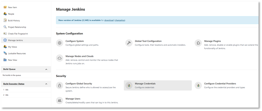This screenshot has height=111, width=262.
Task: Open Check File Fingerprint in sidebar
Action: click(x=18, y=34)
